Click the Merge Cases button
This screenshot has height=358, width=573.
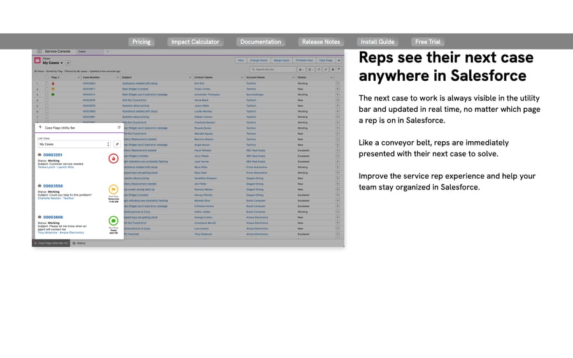(281, 60)
